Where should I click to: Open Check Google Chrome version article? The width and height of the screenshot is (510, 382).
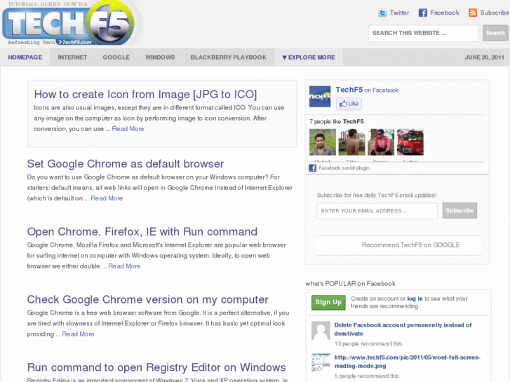point(147,300)
